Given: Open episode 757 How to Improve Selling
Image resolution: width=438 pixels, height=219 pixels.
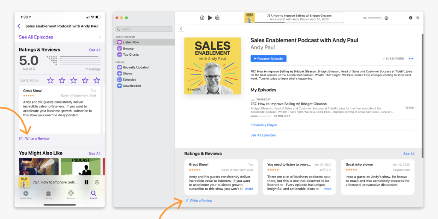Looking at the screenshot, I should pyautogui.click(x=289, y=104).
